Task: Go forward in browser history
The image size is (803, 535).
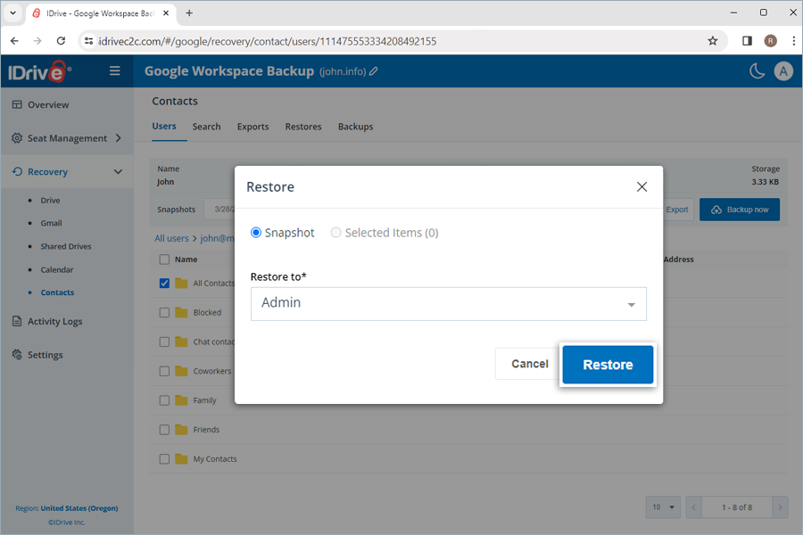Action: click(x=37, y=41)
